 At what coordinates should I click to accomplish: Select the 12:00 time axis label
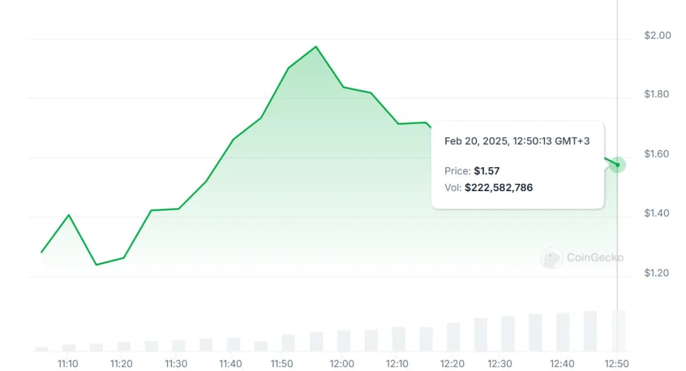[342, 364]
